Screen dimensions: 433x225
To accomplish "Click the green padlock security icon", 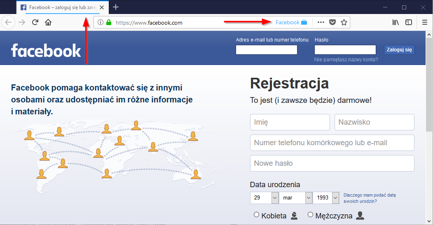I will (x=109, y=22).
